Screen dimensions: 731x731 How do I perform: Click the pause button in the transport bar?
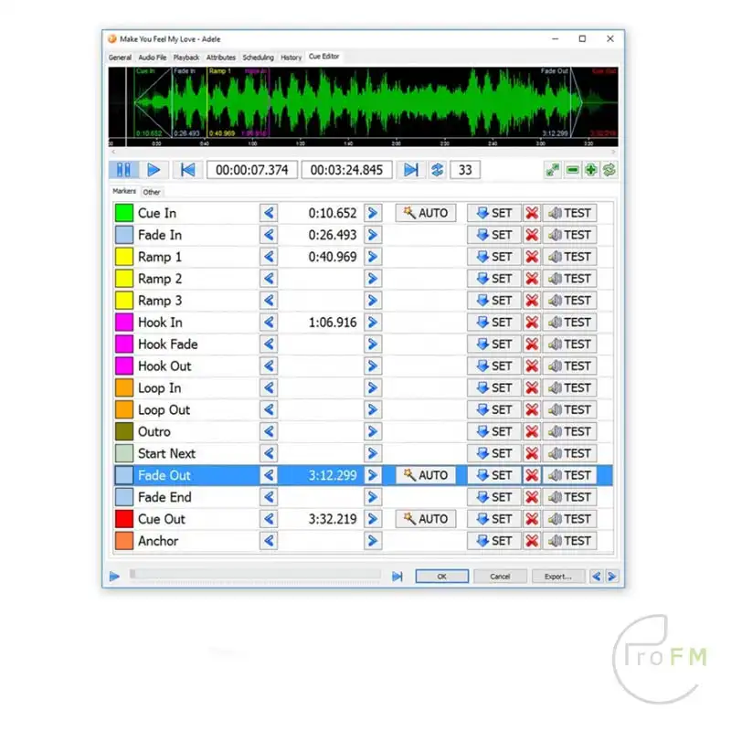click(x=123, y=170)
